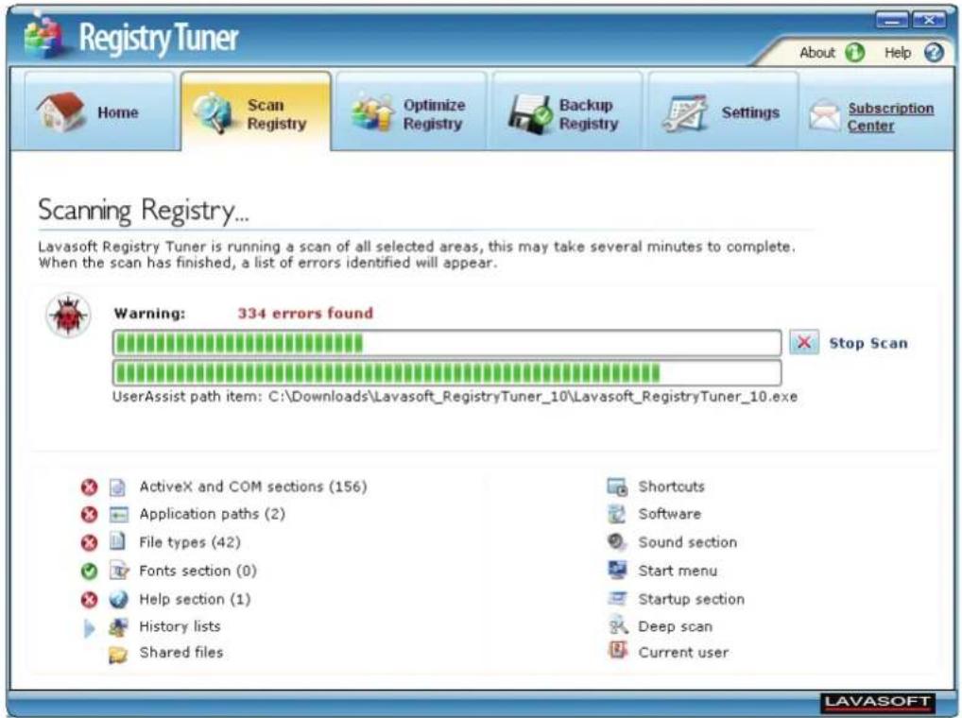Click the Stop Scan text link
The width and height of the screenshot is (962, 718).
[868, 343]
